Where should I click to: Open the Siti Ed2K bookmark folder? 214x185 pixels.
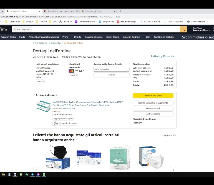click(28, 22)
